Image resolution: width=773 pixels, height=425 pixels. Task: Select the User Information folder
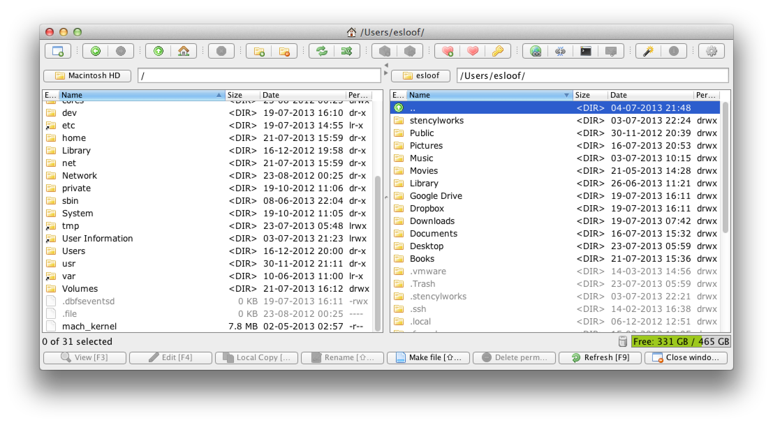coord(208,238)
